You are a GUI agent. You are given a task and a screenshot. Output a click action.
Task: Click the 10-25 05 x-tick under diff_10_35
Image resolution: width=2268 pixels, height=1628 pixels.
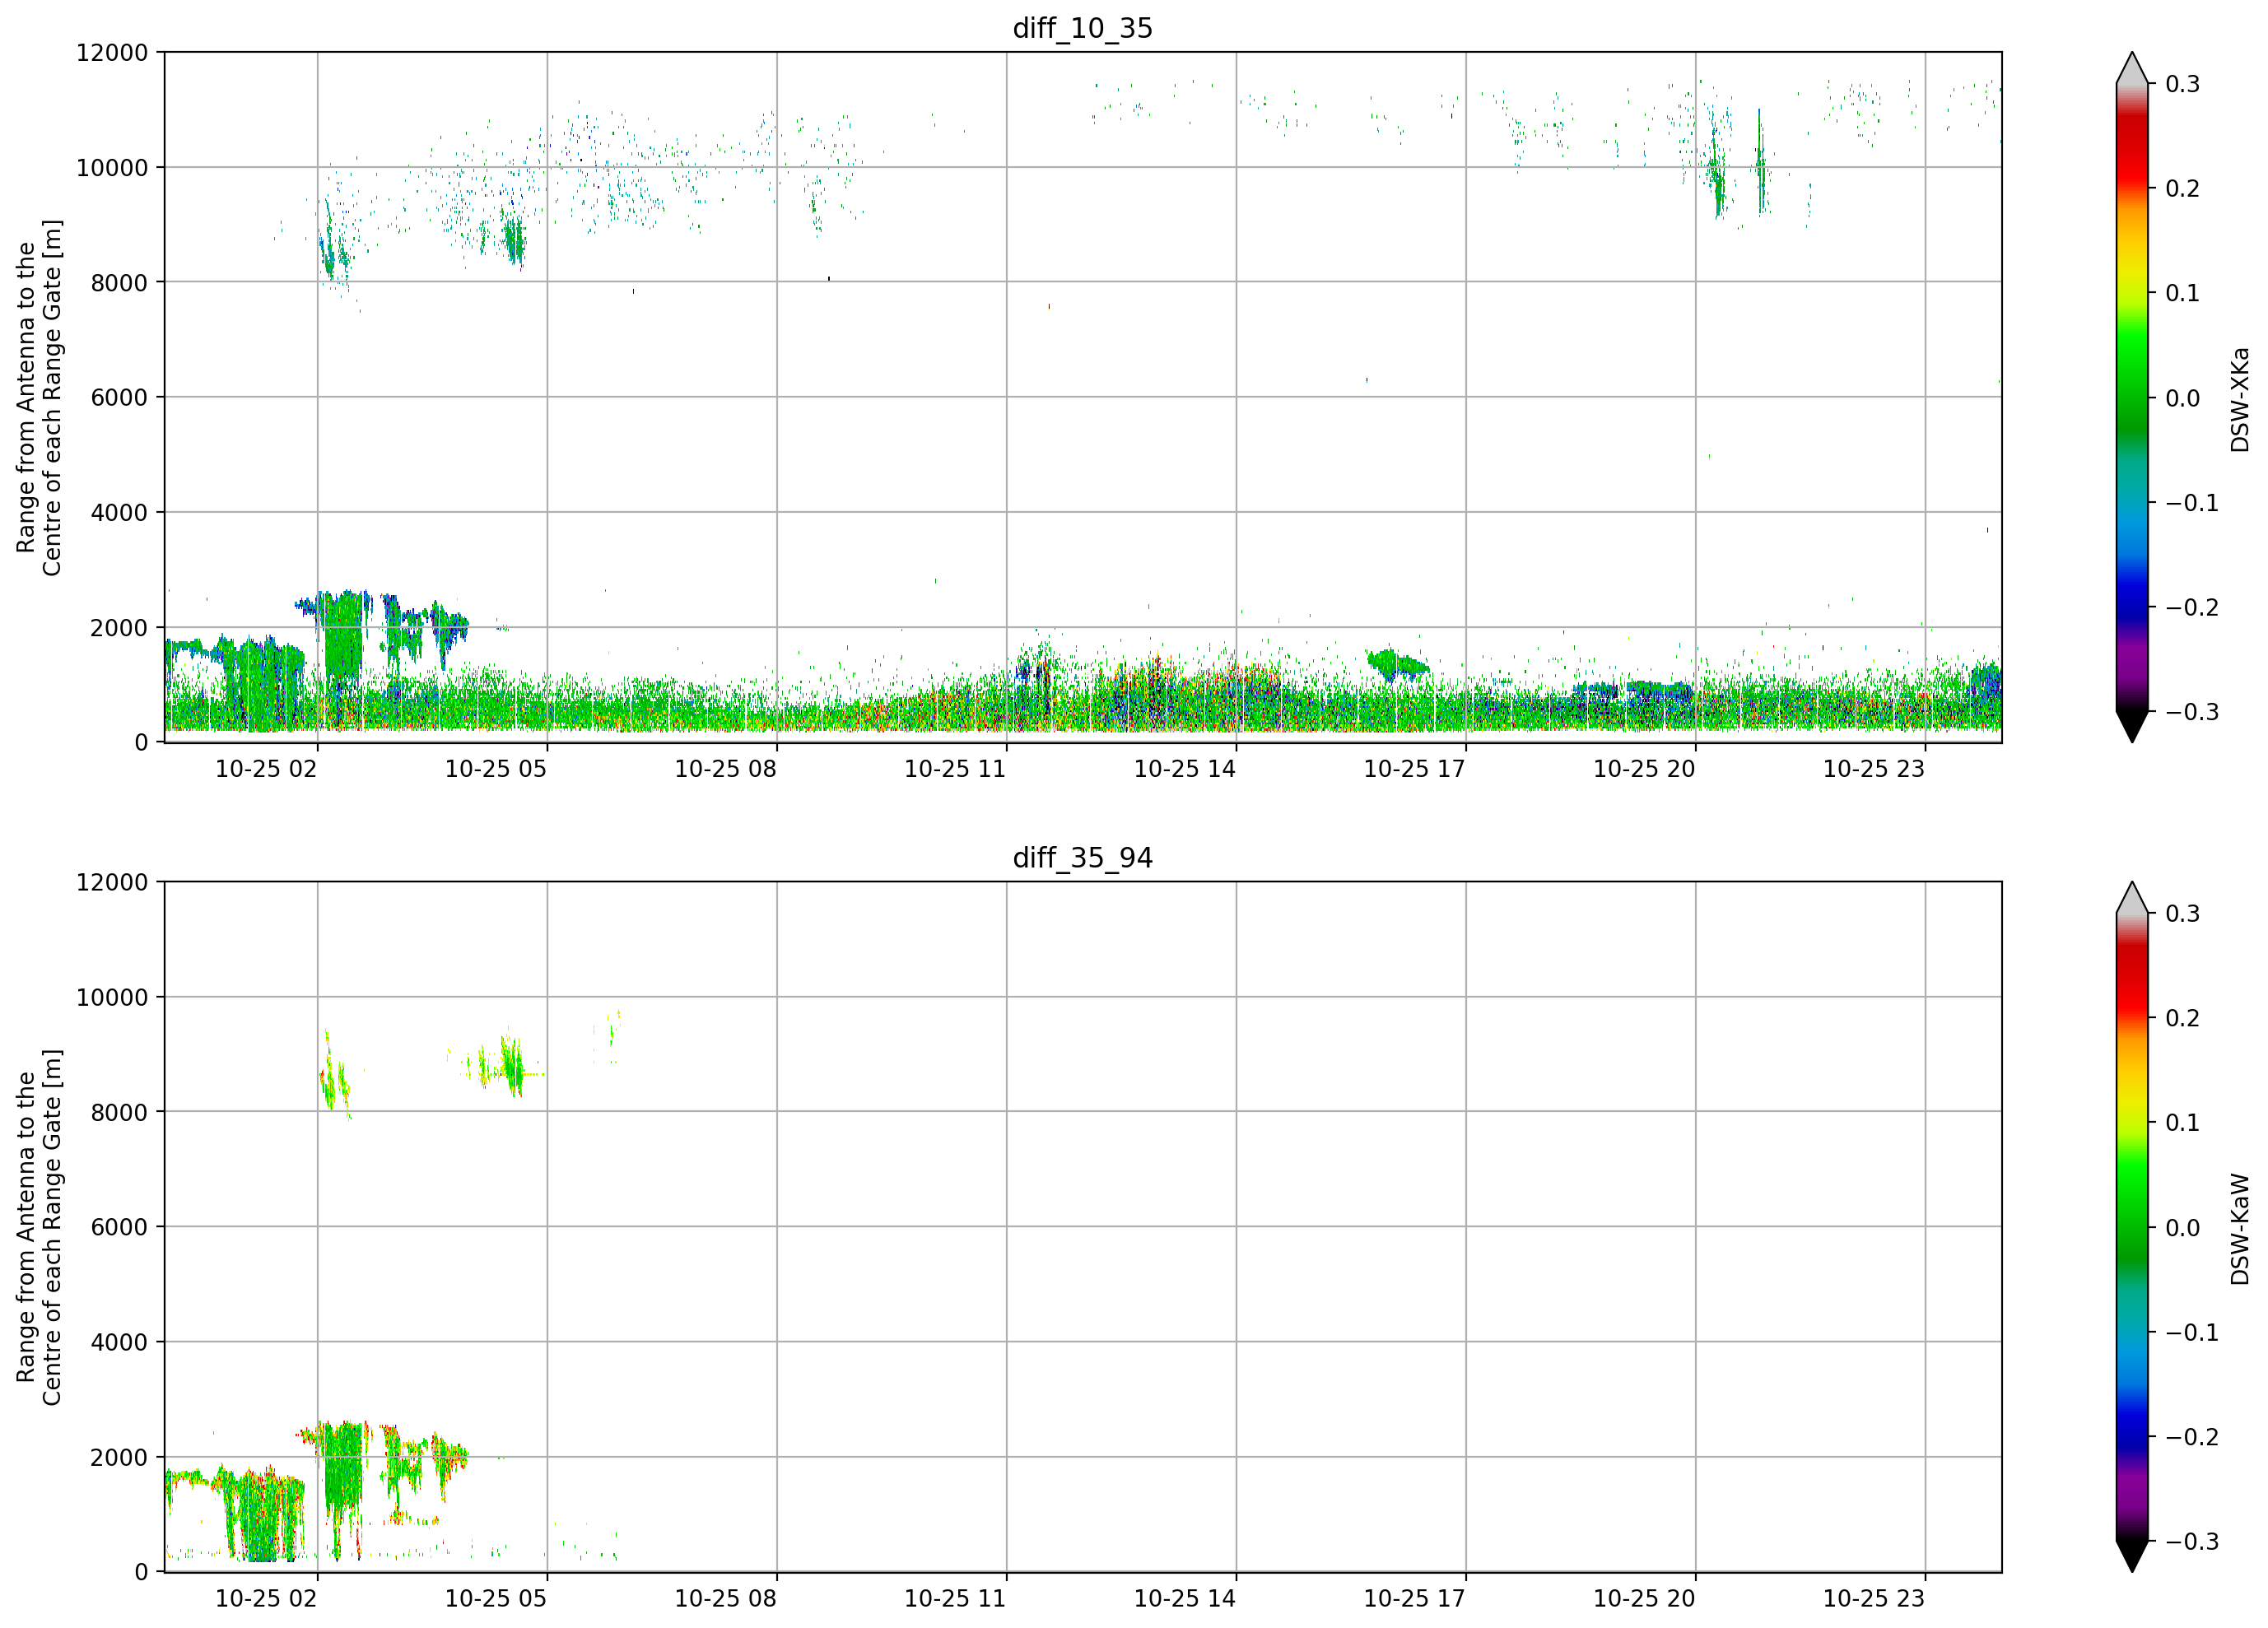pyautogui.click(x=496, y=769)
